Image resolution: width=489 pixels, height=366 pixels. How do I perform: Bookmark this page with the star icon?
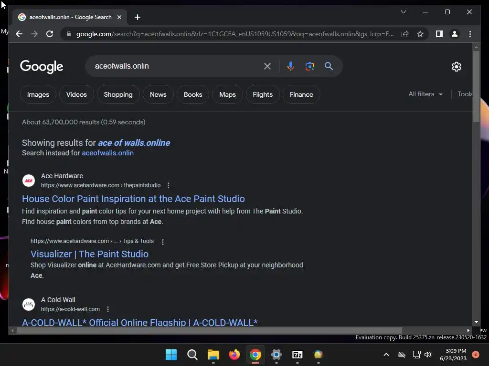[420, 34]
